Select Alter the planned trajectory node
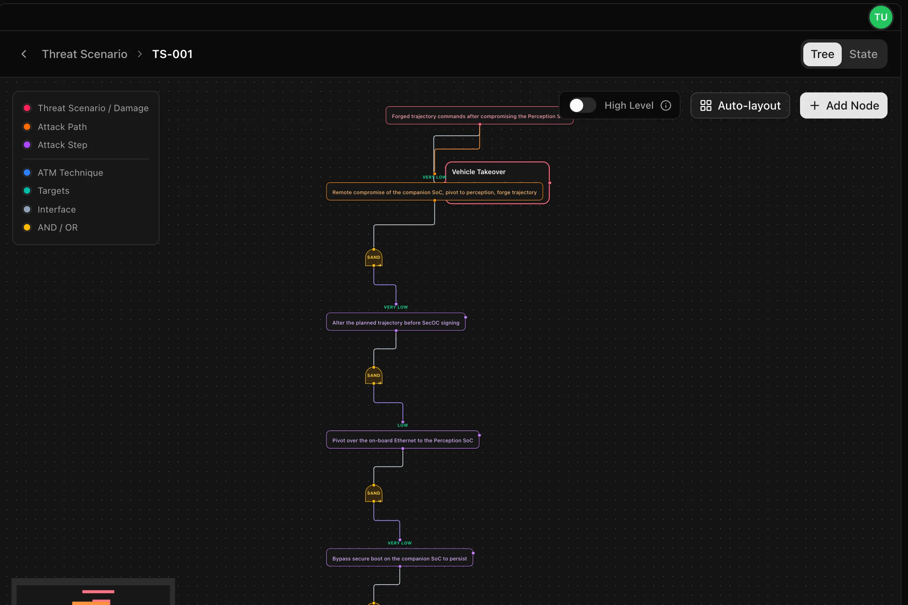The height and width of the screenshot is (605, 908). (x=396, y=322)
